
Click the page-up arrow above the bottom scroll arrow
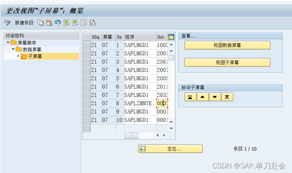171,122
